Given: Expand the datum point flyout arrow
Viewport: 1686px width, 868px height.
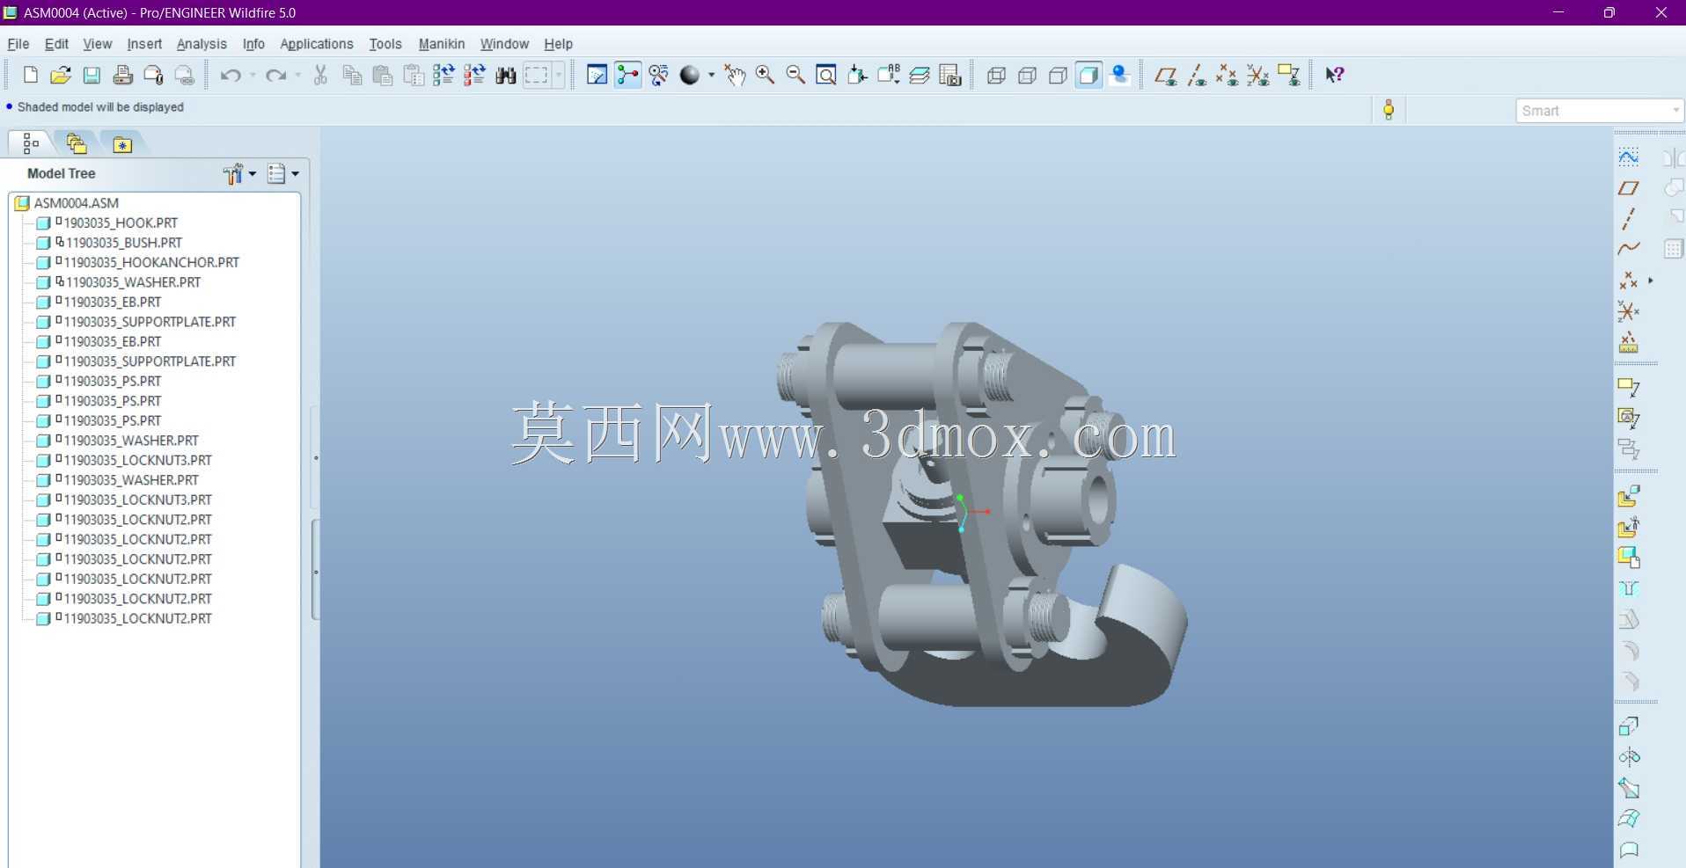Looking at the screenshot, I should pos(1651,281).
